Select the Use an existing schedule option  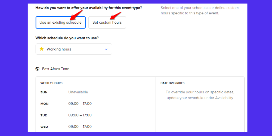coord(61,22)
